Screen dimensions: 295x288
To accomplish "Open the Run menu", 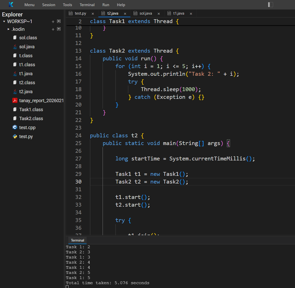I will (106, 5).
